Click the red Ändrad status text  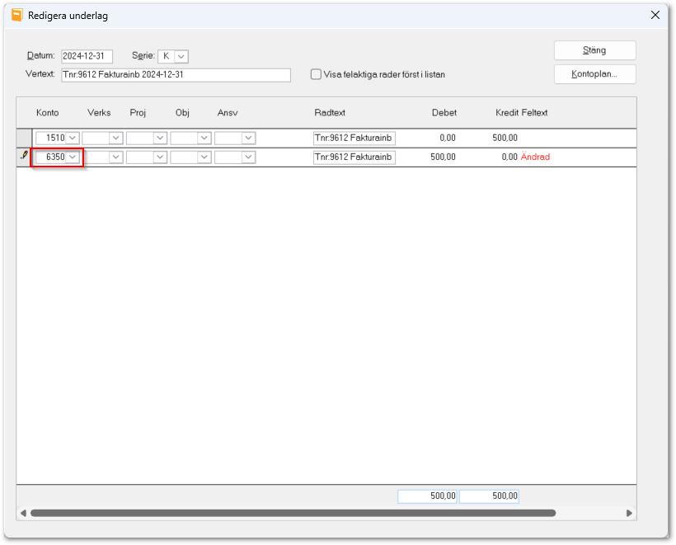pos(535,157)
